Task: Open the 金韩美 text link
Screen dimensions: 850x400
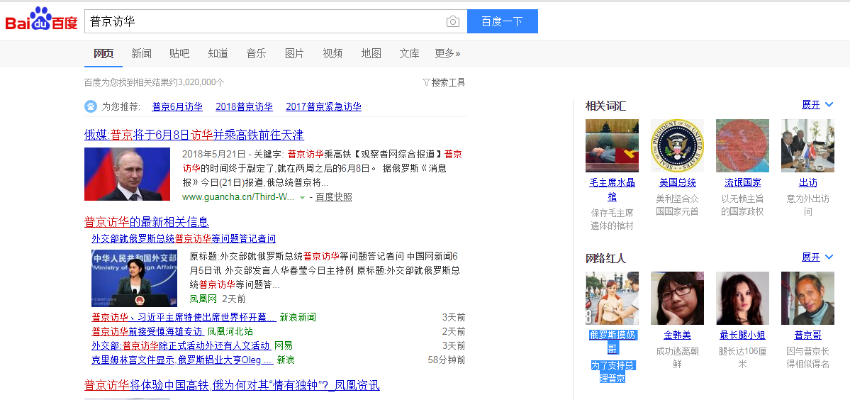Action: coord(678,335)
